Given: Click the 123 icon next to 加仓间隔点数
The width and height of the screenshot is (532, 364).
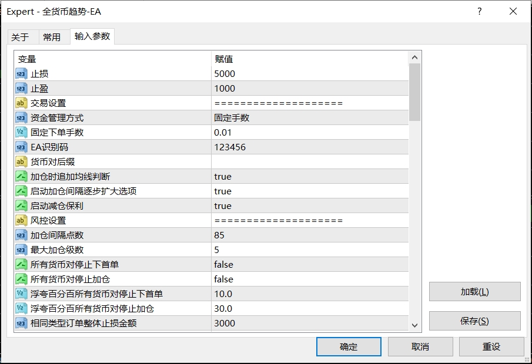Looking at the screenshot, I should [22, 235].
